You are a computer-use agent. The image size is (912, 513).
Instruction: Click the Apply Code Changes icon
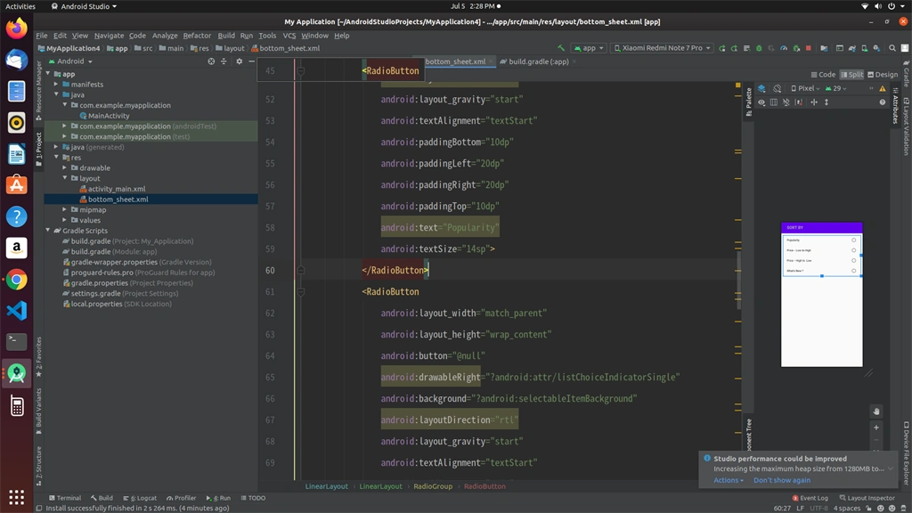pos(747,48)
